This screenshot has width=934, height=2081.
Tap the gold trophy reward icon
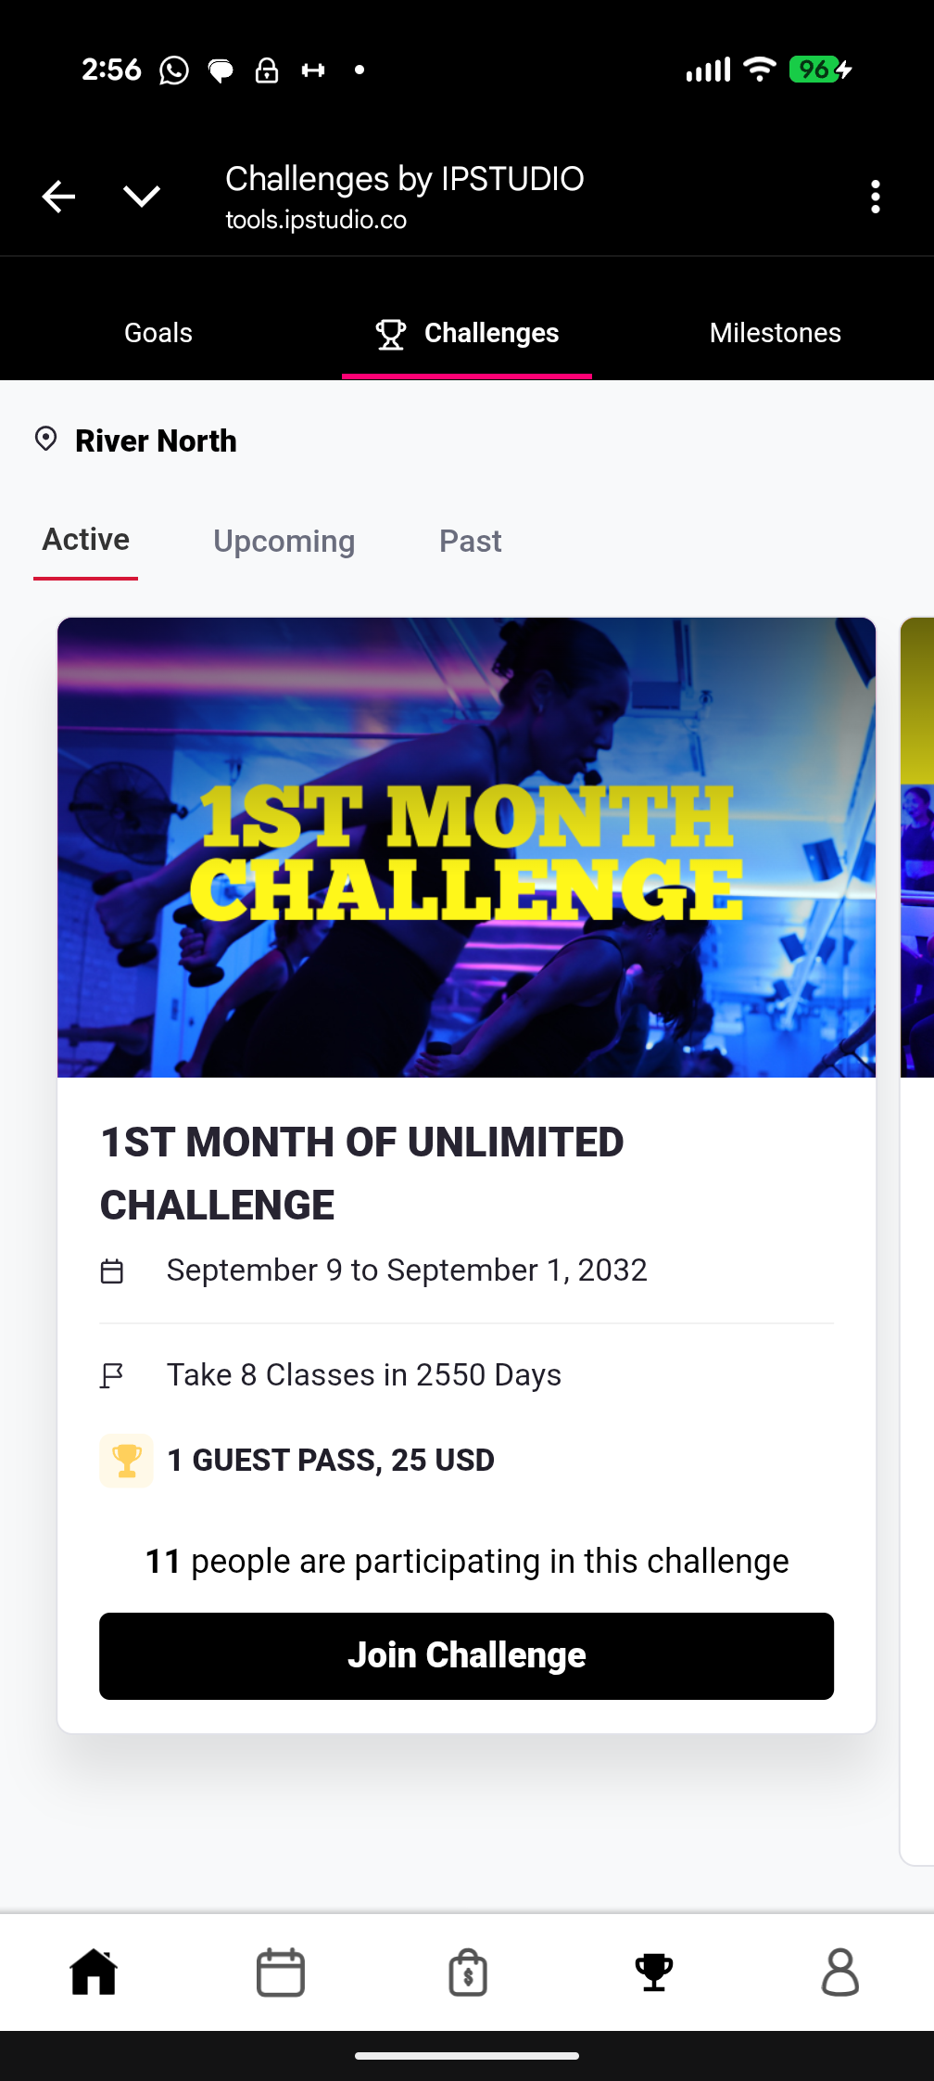coord(126,1461)
